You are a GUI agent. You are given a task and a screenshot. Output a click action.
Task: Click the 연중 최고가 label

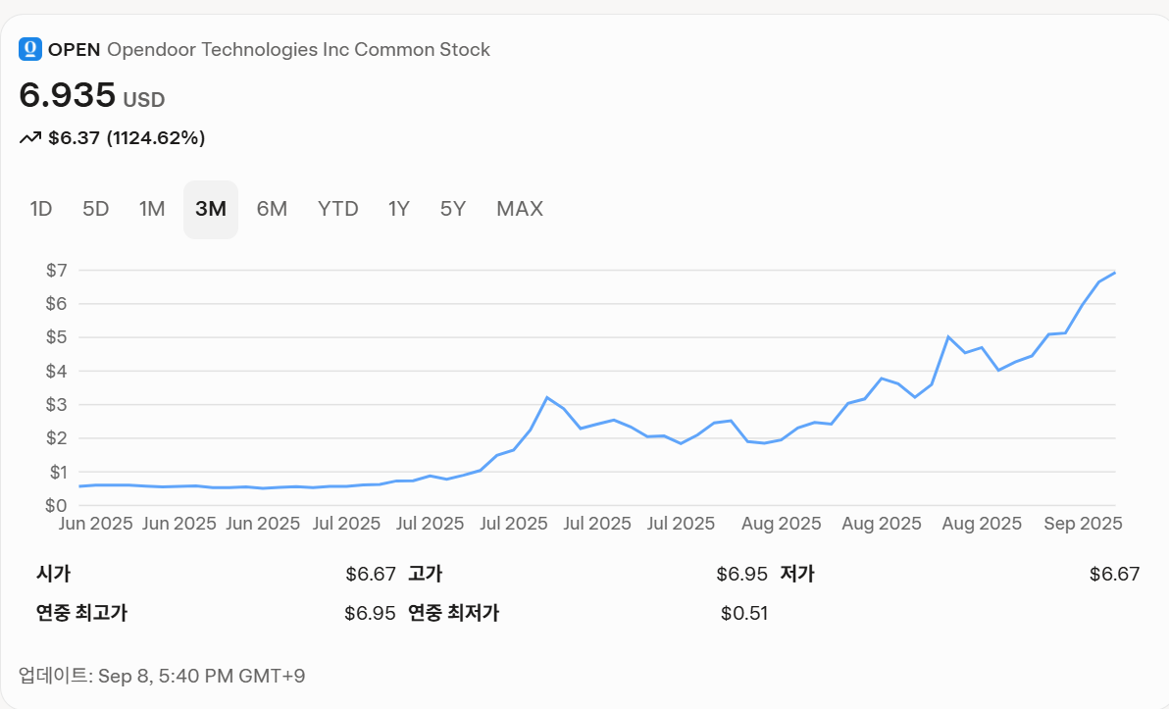click(82, 614)
